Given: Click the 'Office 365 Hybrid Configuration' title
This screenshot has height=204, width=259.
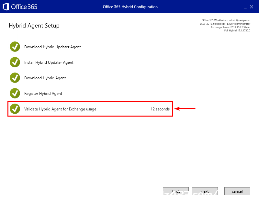Looking at the screenshot, I should coord(130,7).
